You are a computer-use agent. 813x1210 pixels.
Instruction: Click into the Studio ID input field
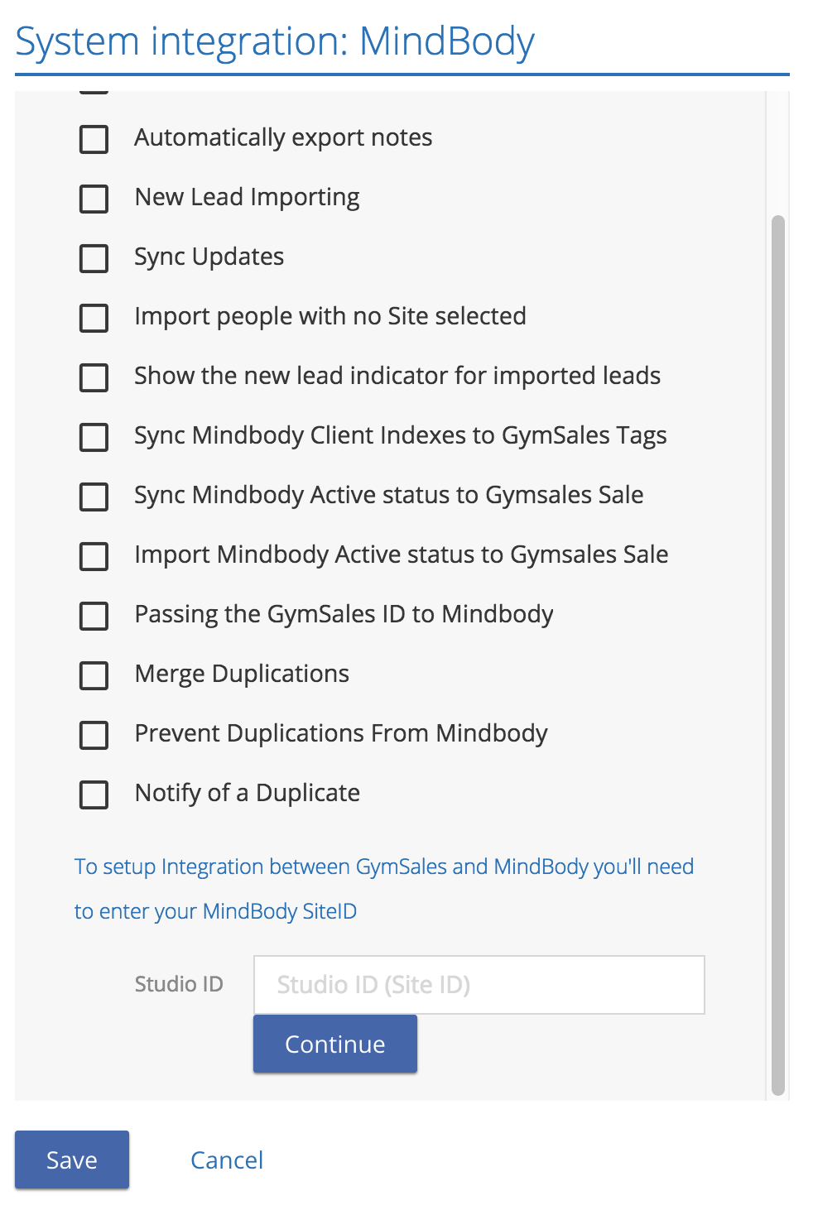[479, 985]
